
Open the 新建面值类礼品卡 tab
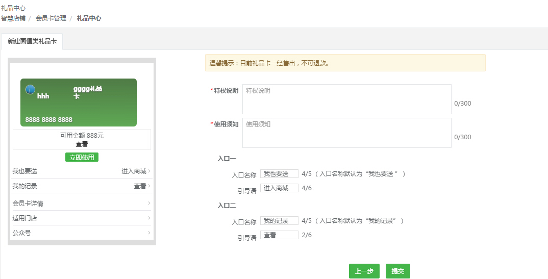coord(32,41)
